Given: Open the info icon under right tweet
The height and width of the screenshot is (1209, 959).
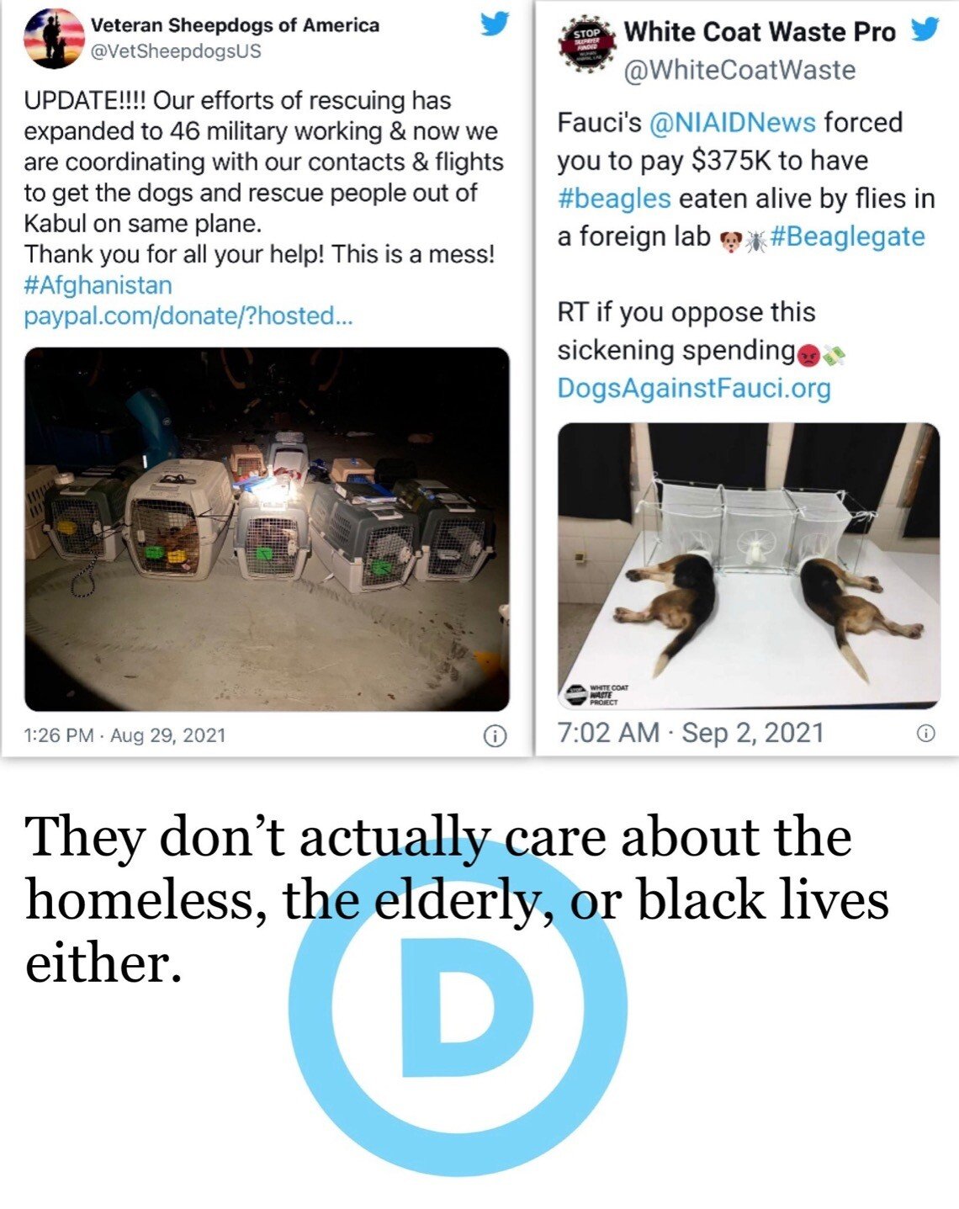Looking at the screenshot, I should (x=925, y=734).
